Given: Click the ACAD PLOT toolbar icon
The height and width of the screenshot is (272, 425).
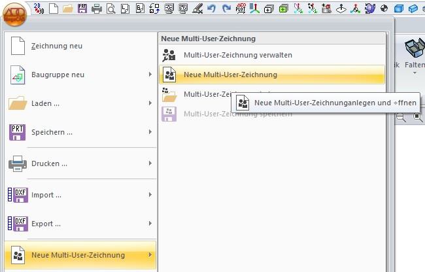Looking at the screenshot, I should click(x=240, y=8).
